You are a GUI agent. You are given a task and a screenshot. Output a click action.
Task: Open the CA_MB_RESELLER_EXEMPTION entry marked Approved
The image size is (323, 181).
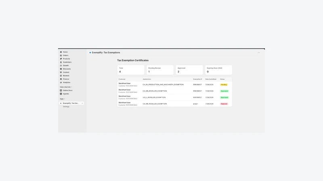[155, 91]
